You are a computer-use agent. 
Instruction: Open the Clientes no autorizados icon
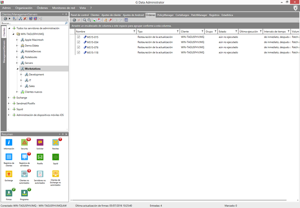click(x=25, y=174)
